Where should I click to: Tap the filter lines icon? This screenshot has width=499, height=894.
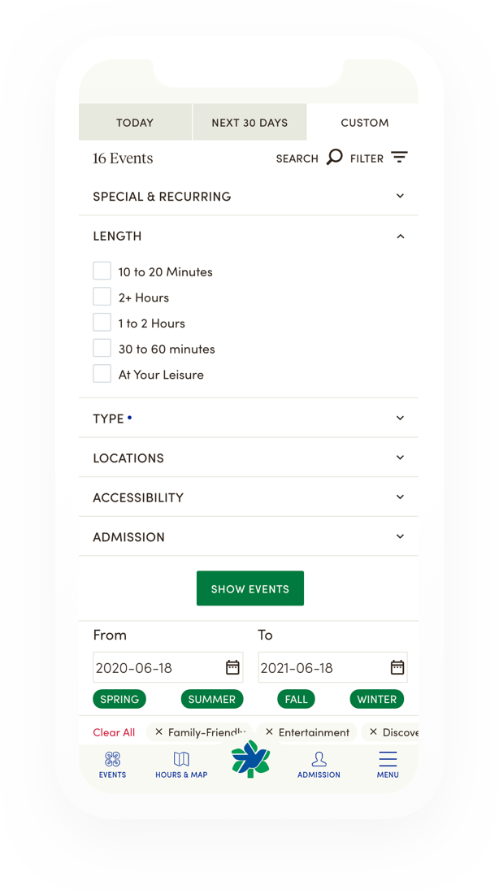tap(399, 158)
